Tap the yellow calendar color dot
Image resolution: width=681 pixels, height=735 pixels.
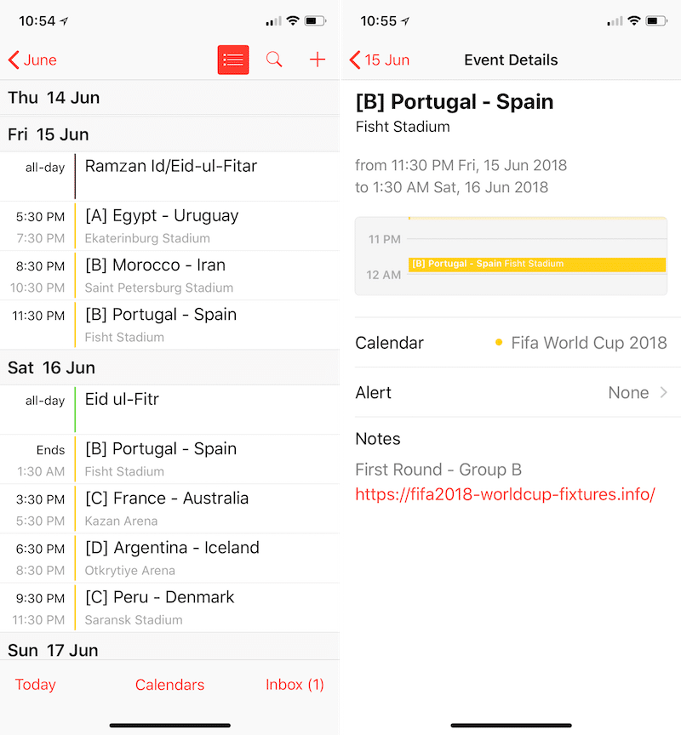coord(499,343)
